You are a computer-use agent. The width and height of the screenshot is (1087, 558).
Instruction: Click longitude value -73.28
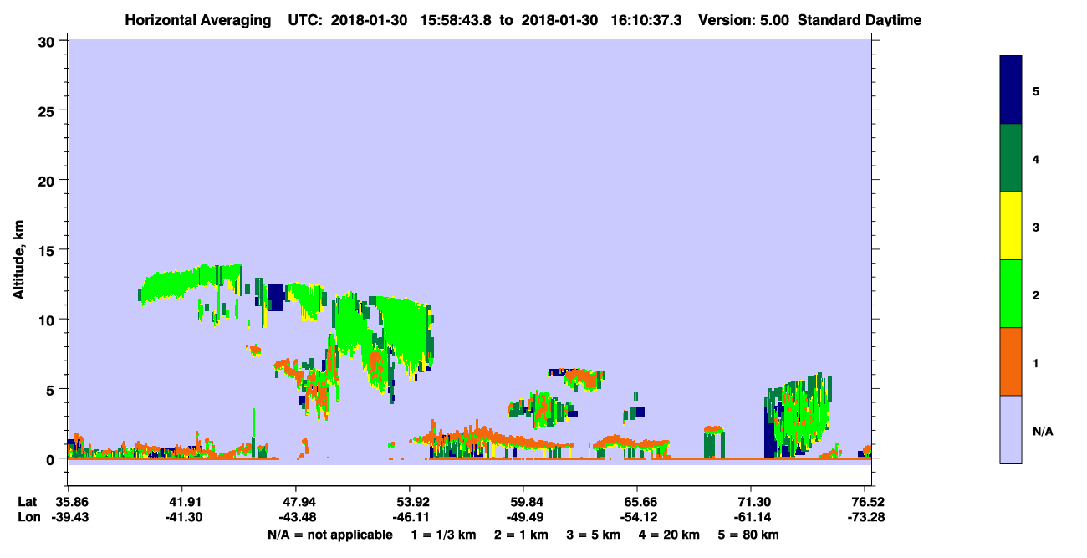pyautogui.click(x=867, y=517)
